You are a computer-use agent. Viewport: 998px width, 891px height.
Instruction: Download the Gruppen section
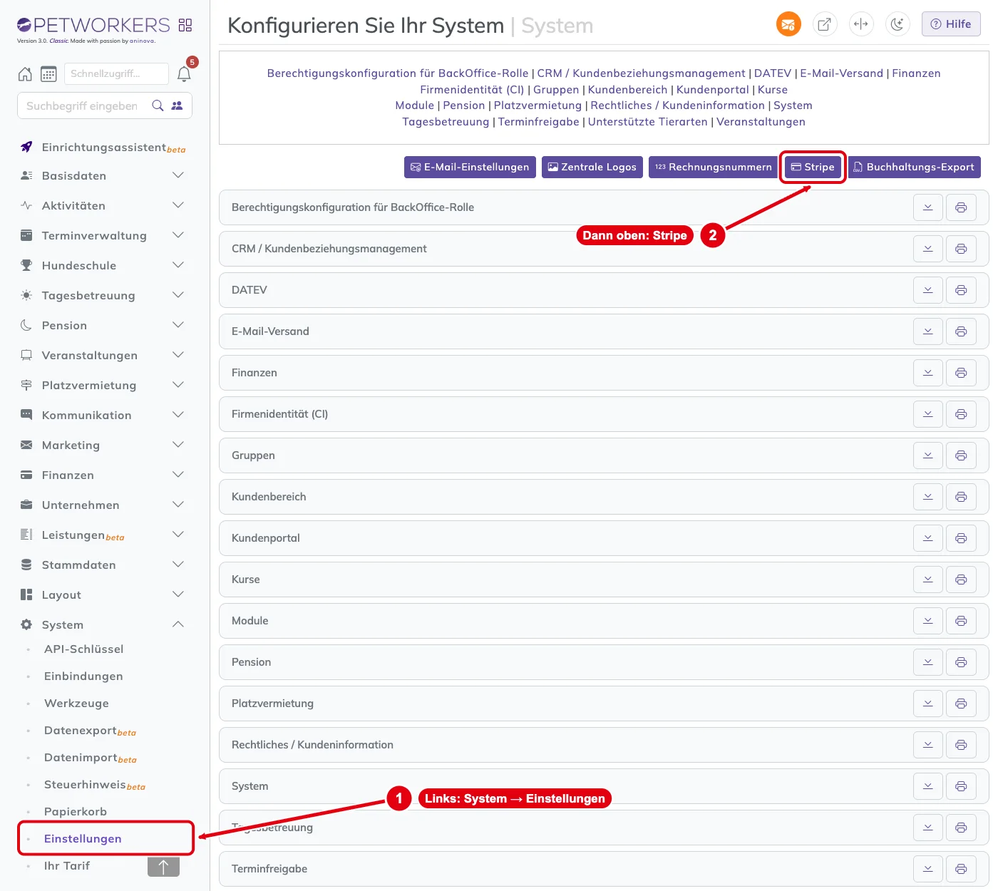(x=928, y=455)
